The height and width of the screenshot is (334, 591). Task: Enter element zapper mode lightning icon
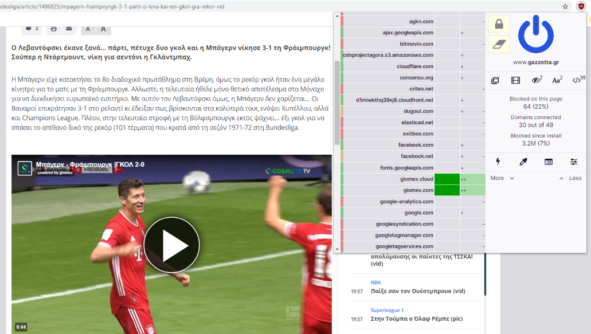[498, 162]
